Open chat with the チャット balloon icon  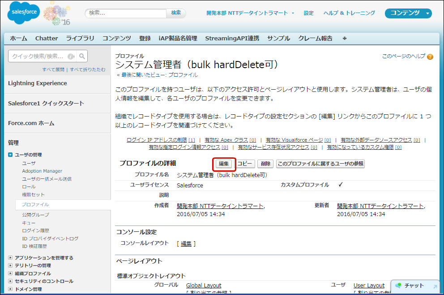399,286
